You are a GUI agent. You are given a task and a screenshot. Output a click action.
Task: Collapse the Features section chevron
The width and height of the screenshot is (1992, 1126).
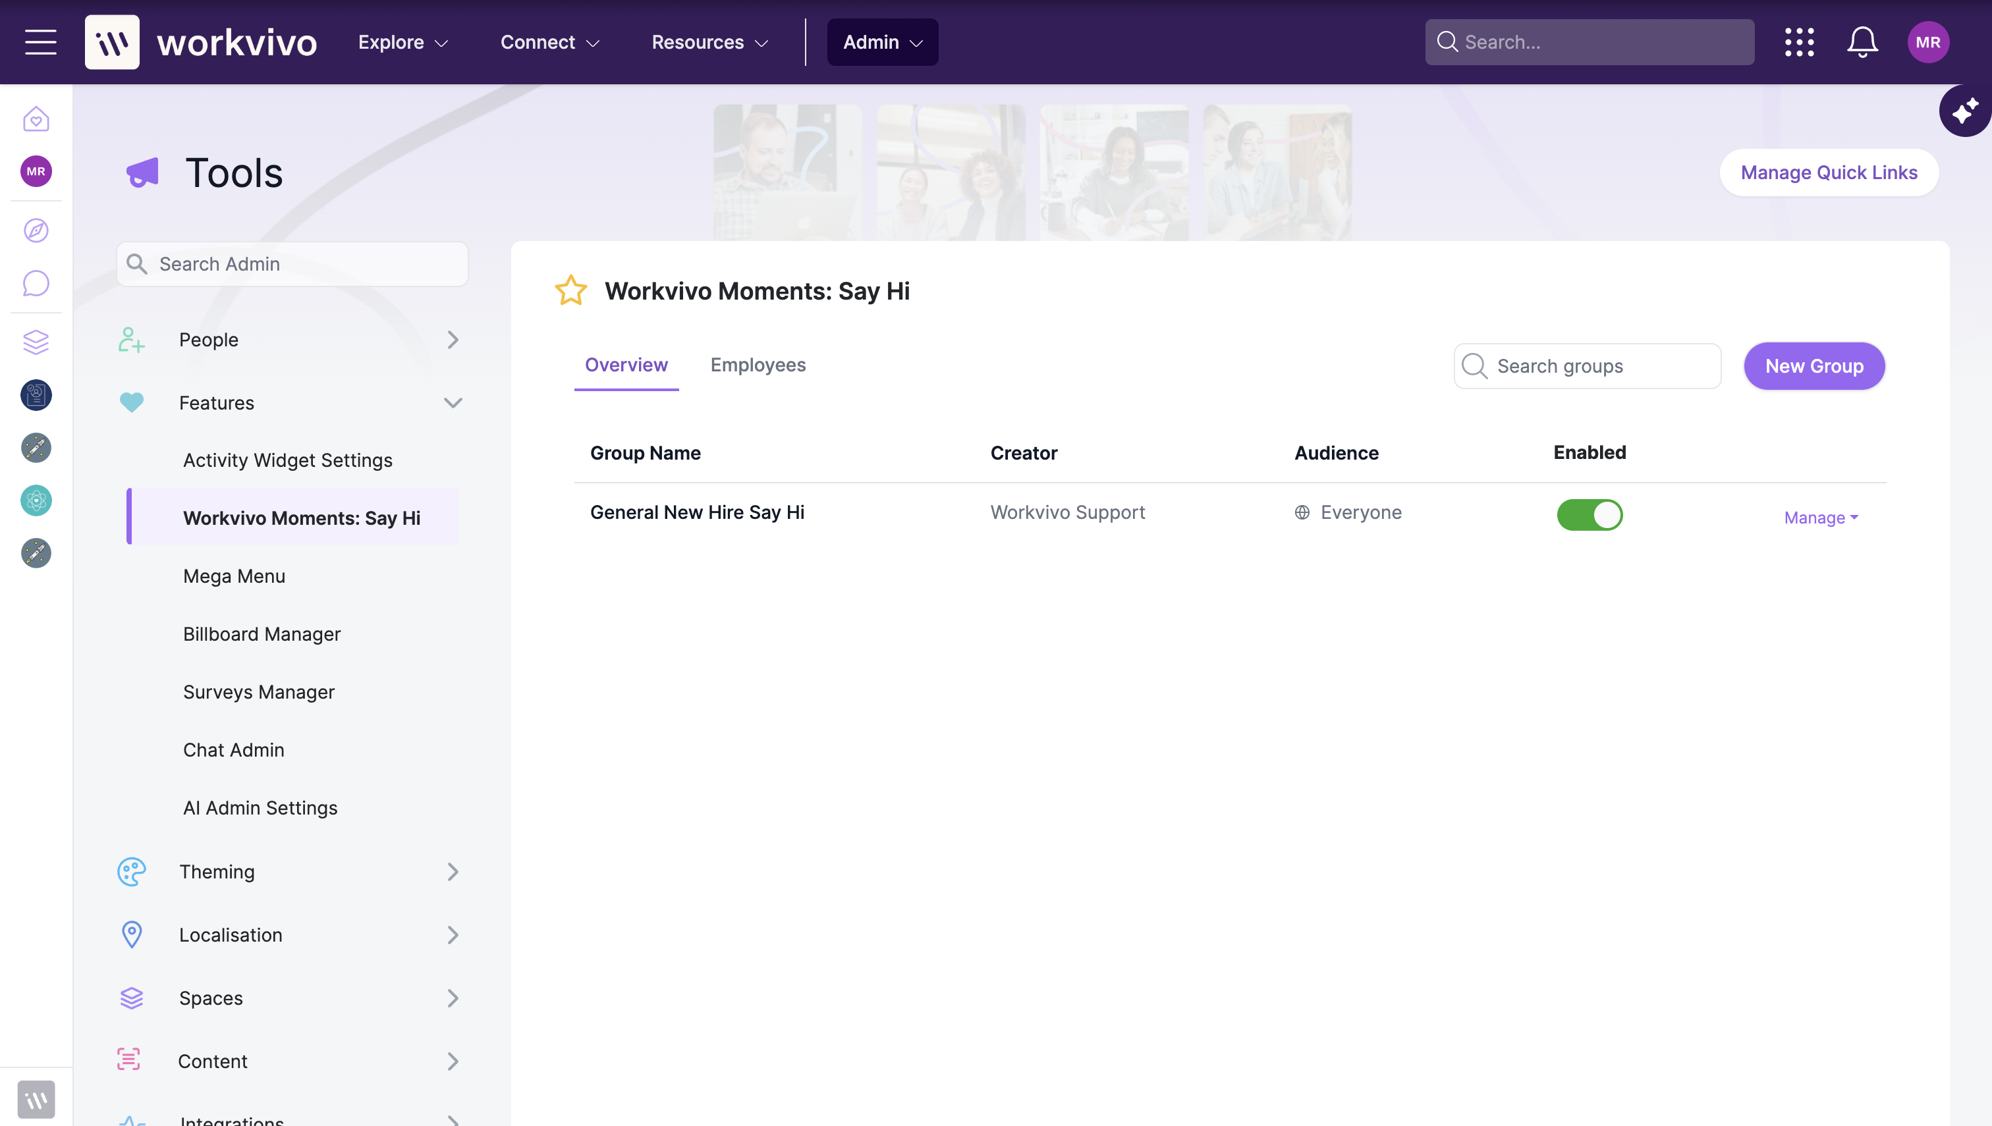click(453, 403)
